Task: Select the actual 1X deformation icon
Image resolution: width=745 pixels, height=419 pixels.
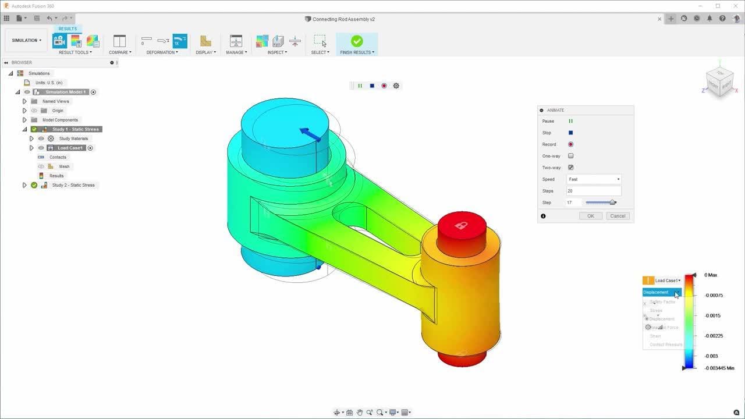Action: 180,41
